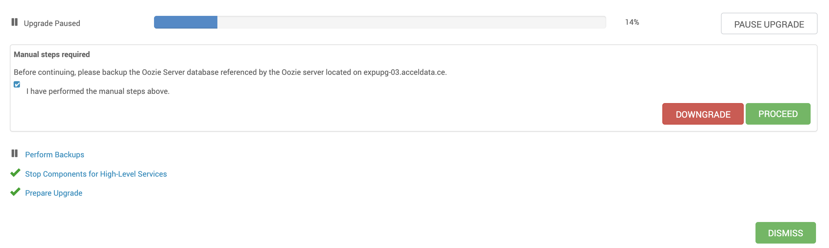This screenshot has height=248, width=829.
Task: Click the pause icon beside Upgrade Paused
Action: (x=15, y=22)
